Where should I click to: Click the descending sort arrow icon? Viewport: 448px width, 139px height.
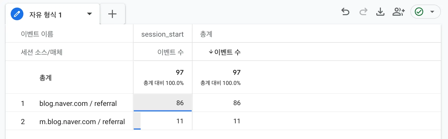211,52
